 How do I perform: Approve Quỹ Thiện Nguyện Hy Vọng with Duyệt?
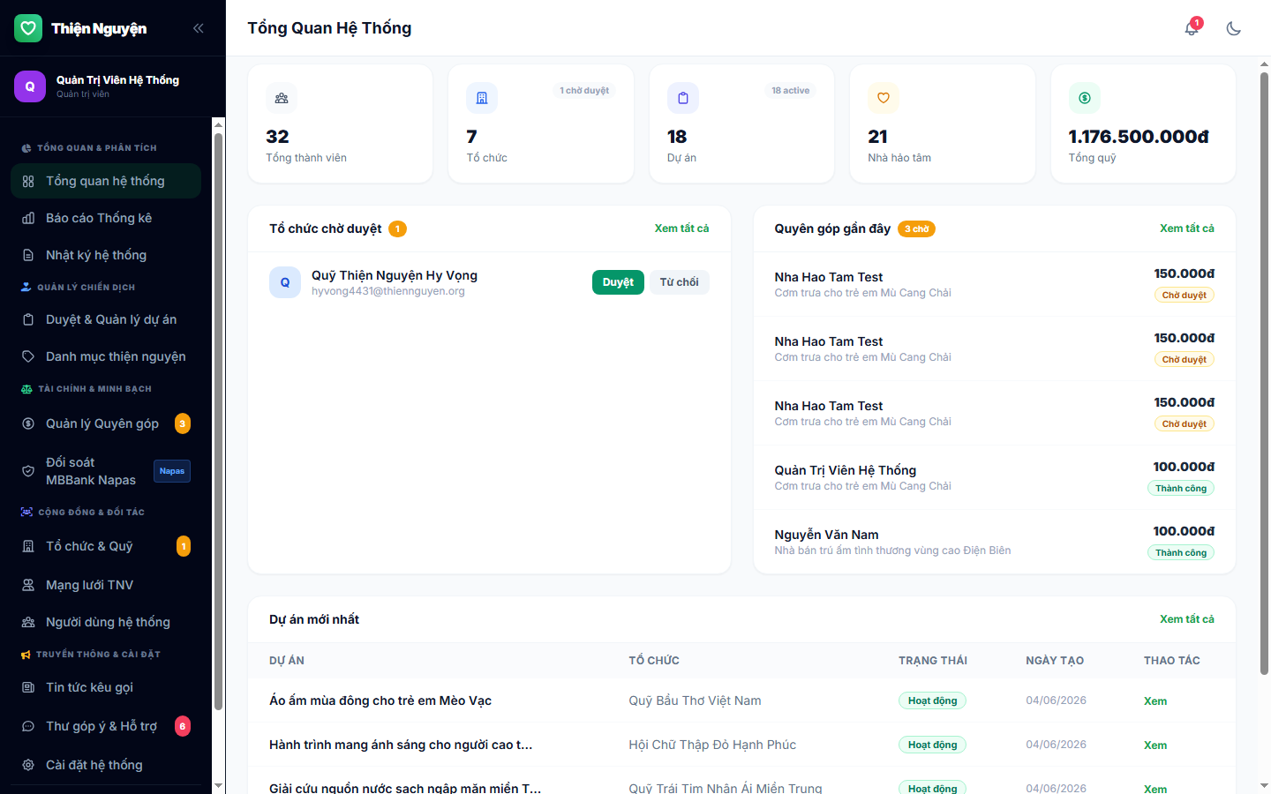tap(618, 282)
